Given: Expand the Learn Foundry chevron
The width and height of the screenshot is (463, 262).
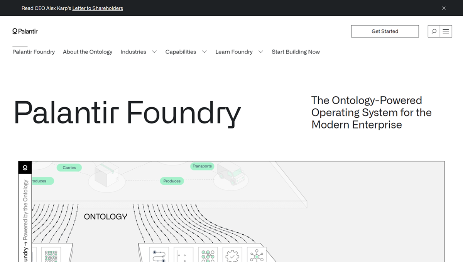Looking at the screenshot, I should (x=261, y=52).
